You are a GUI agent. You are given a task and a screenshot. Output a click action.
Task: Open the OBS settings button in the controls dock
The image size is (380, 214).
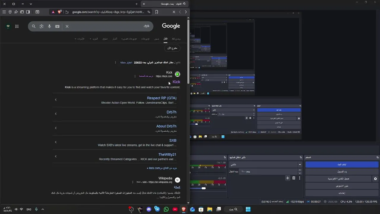click(342, 193)
